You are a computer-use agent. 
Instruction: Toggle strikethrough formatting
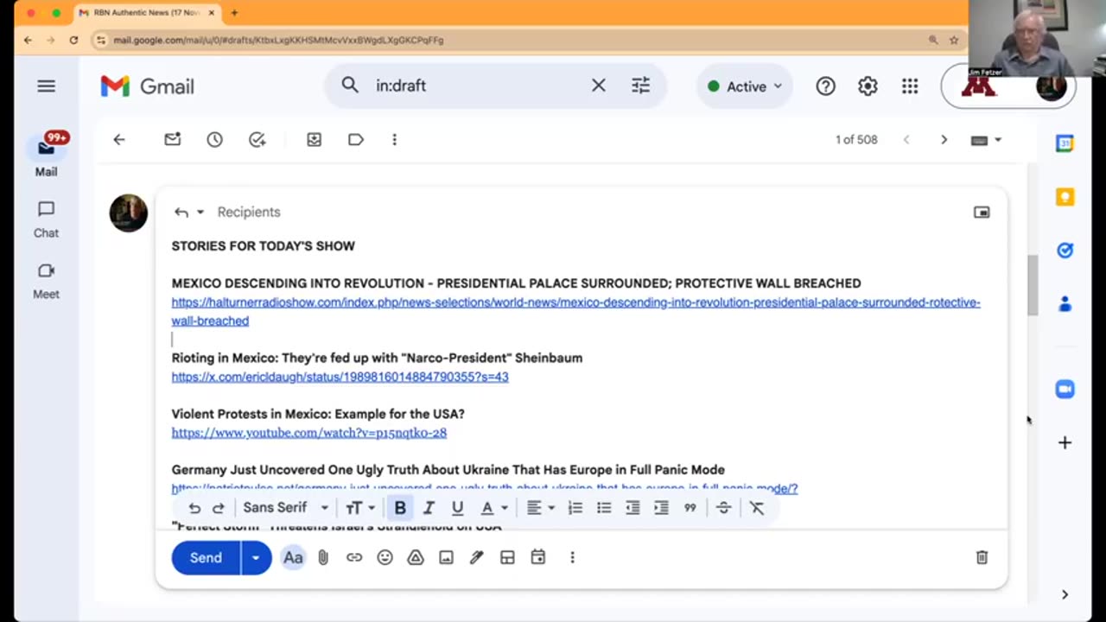(723, 508)
